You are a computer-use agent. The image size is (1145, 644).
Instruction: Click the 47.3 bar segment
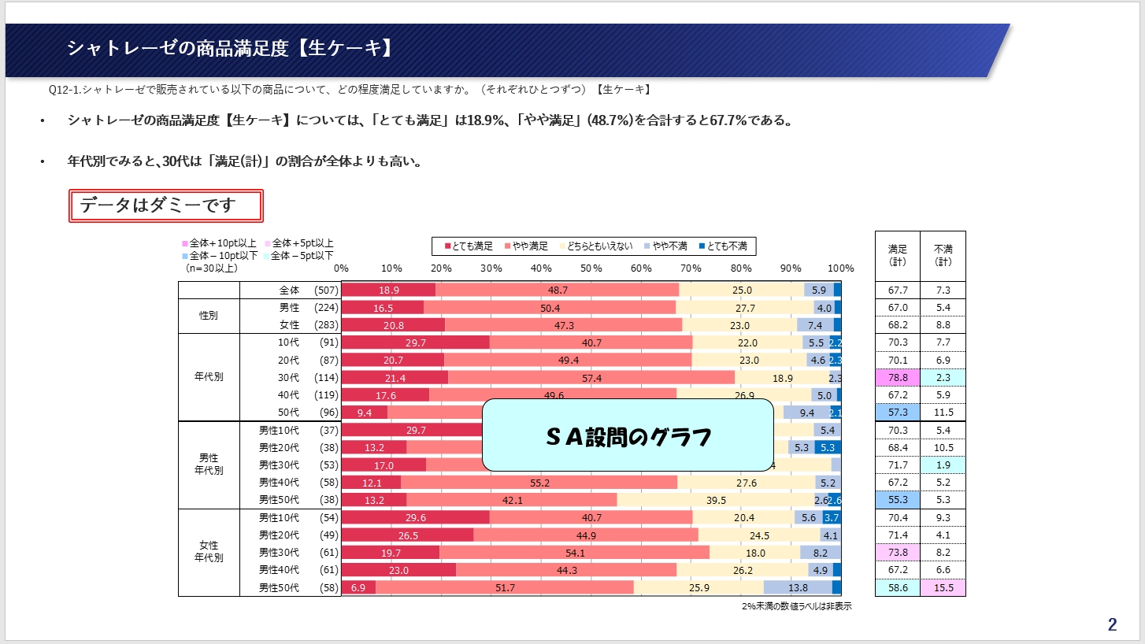(x=564, y=325)
